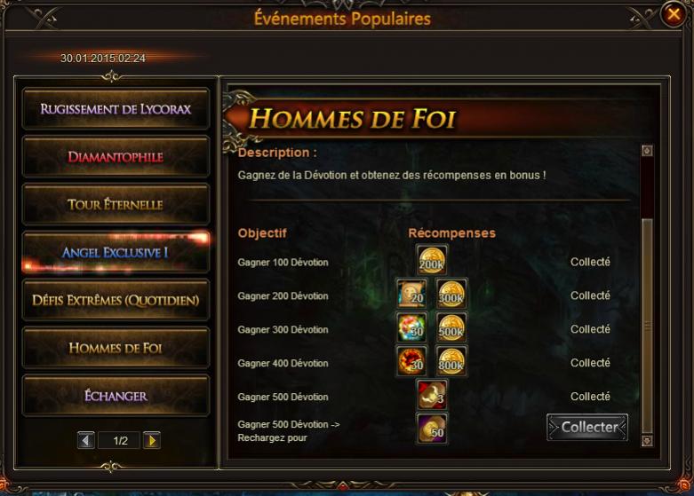
Task: Click the purple pouch reward marked 50
Action: point(432,428)
